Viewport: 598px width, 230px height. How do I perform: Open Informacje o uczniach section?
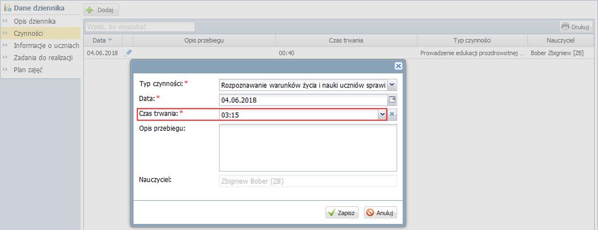[x=46, y=46]
